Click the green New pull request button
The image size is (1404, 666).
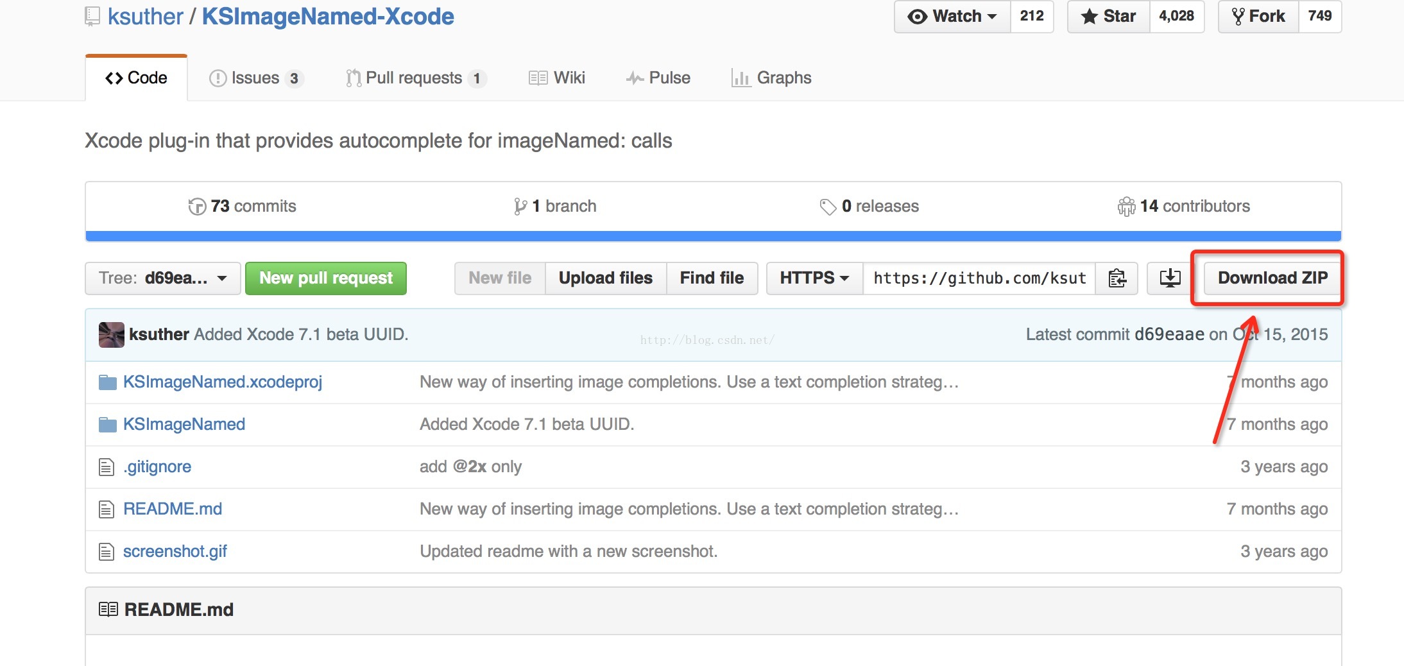tap(326, 278)
